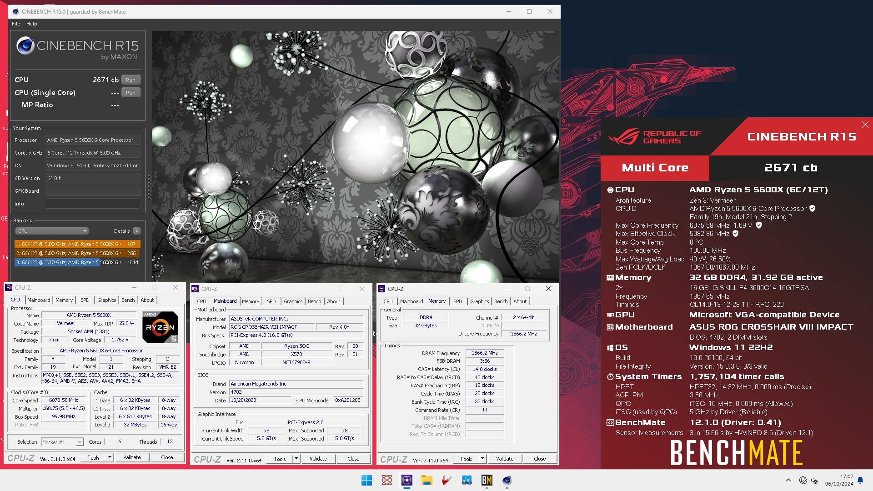Expand Tools dropdown arrow in Mainboard CPU-Z window

pyautogui.click(x=296, y=459)
